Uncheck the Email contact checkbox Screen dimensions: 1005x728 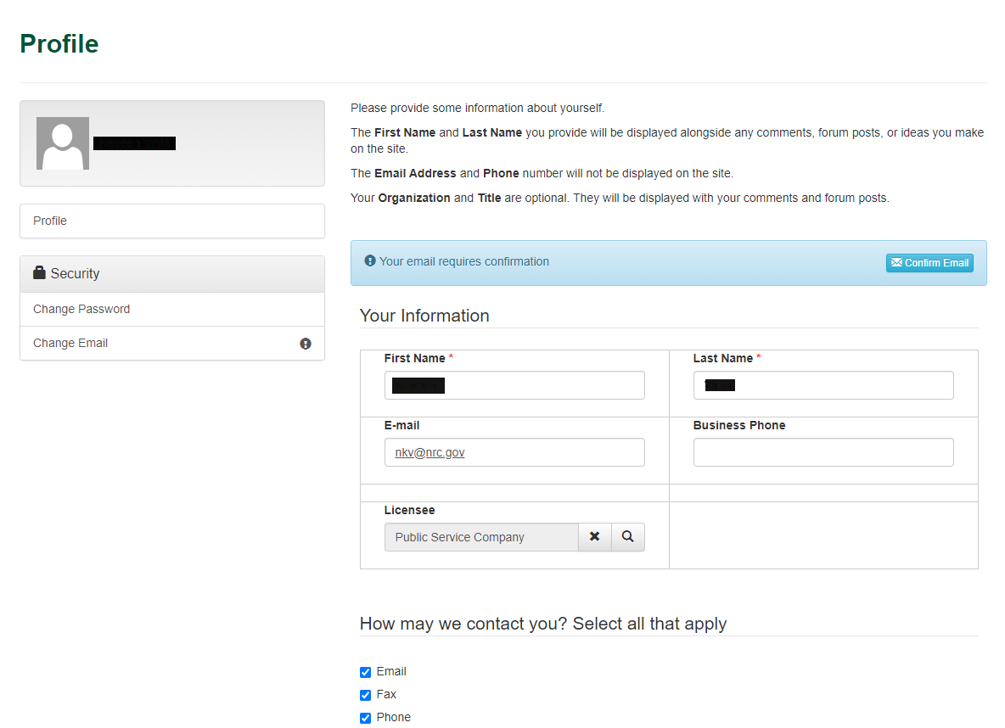coord(366,672)
